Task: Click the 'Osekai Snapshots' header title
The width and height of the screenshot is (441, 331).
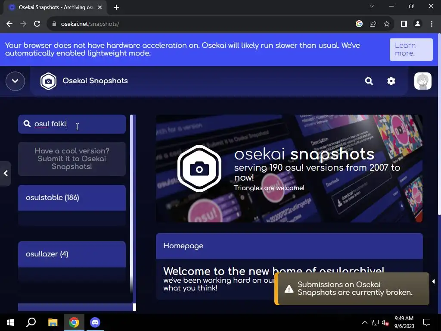Action: coord(95,81)
